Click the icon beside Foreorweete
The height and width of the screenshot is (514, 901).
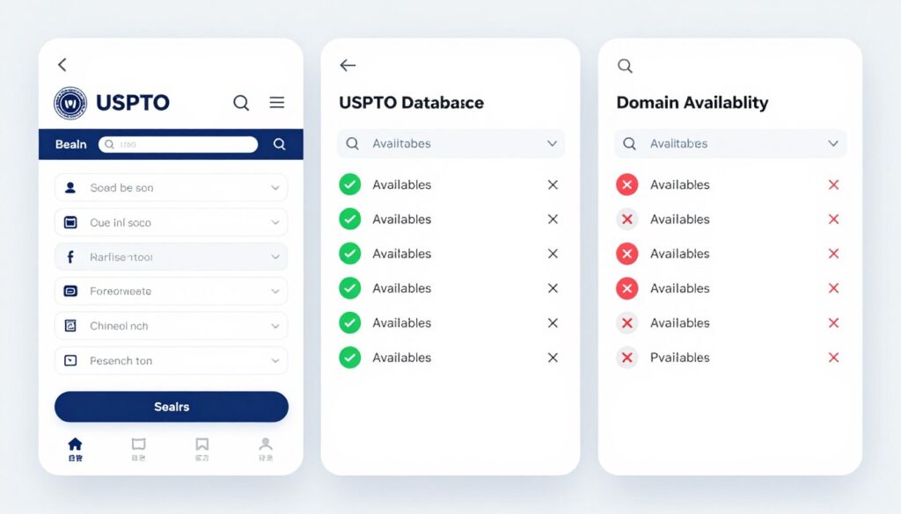tap(70, 292)
